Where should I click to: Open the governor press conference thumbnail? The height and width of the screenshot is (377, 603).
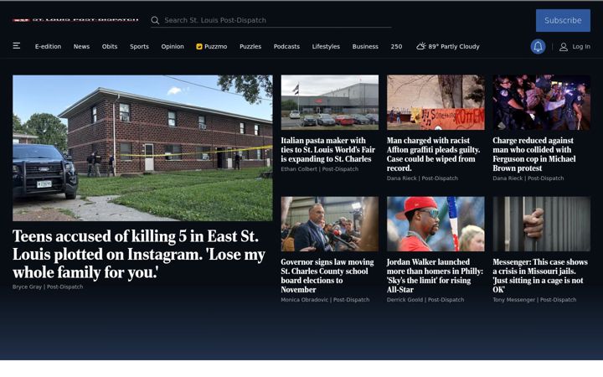tap(330, 224)
